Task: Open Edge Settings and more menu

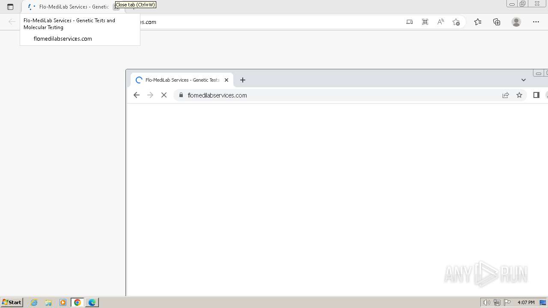Action: click(536, 22)
